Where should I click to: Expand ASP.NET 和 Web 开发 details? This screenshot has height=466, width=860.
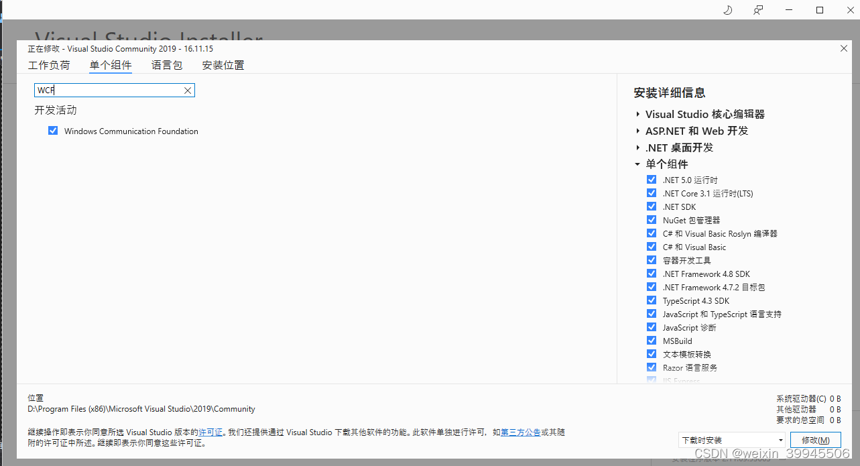638,131
